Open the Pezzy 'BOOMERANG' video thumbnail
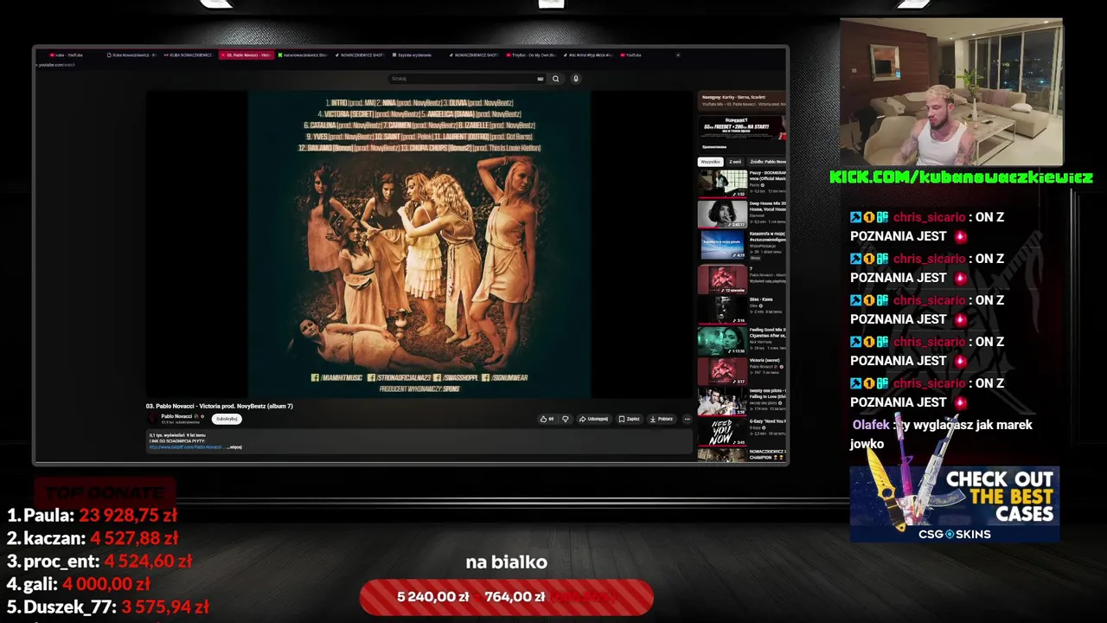 tap(722, 183)
